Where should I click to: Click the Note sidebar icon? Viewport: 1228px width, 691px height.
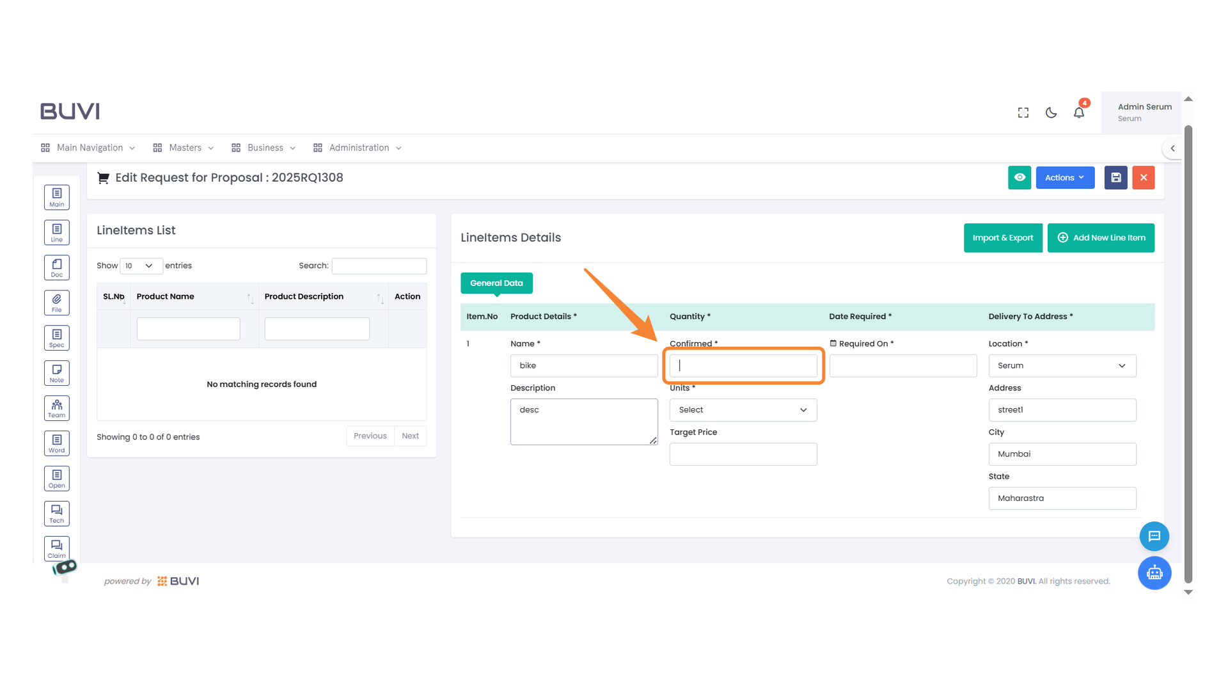[x=56, y=373]
